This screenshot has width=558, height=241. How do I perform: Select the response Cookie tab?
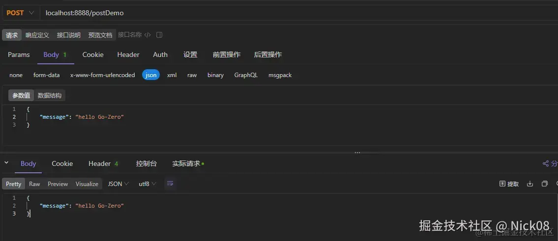coord(62,163)
